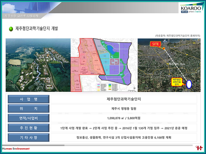Click the dark progress bar segment at bottom
Viewport: 206px width, 154px height.
pos(33,145)
